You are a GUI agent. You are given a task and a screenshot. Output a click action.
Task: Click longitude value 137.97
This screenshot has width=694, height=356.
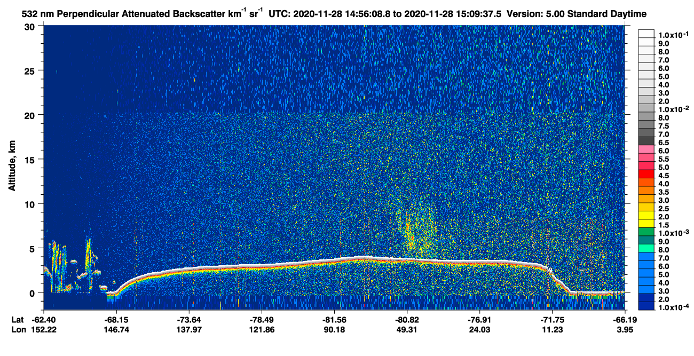(x=189, y=329)
